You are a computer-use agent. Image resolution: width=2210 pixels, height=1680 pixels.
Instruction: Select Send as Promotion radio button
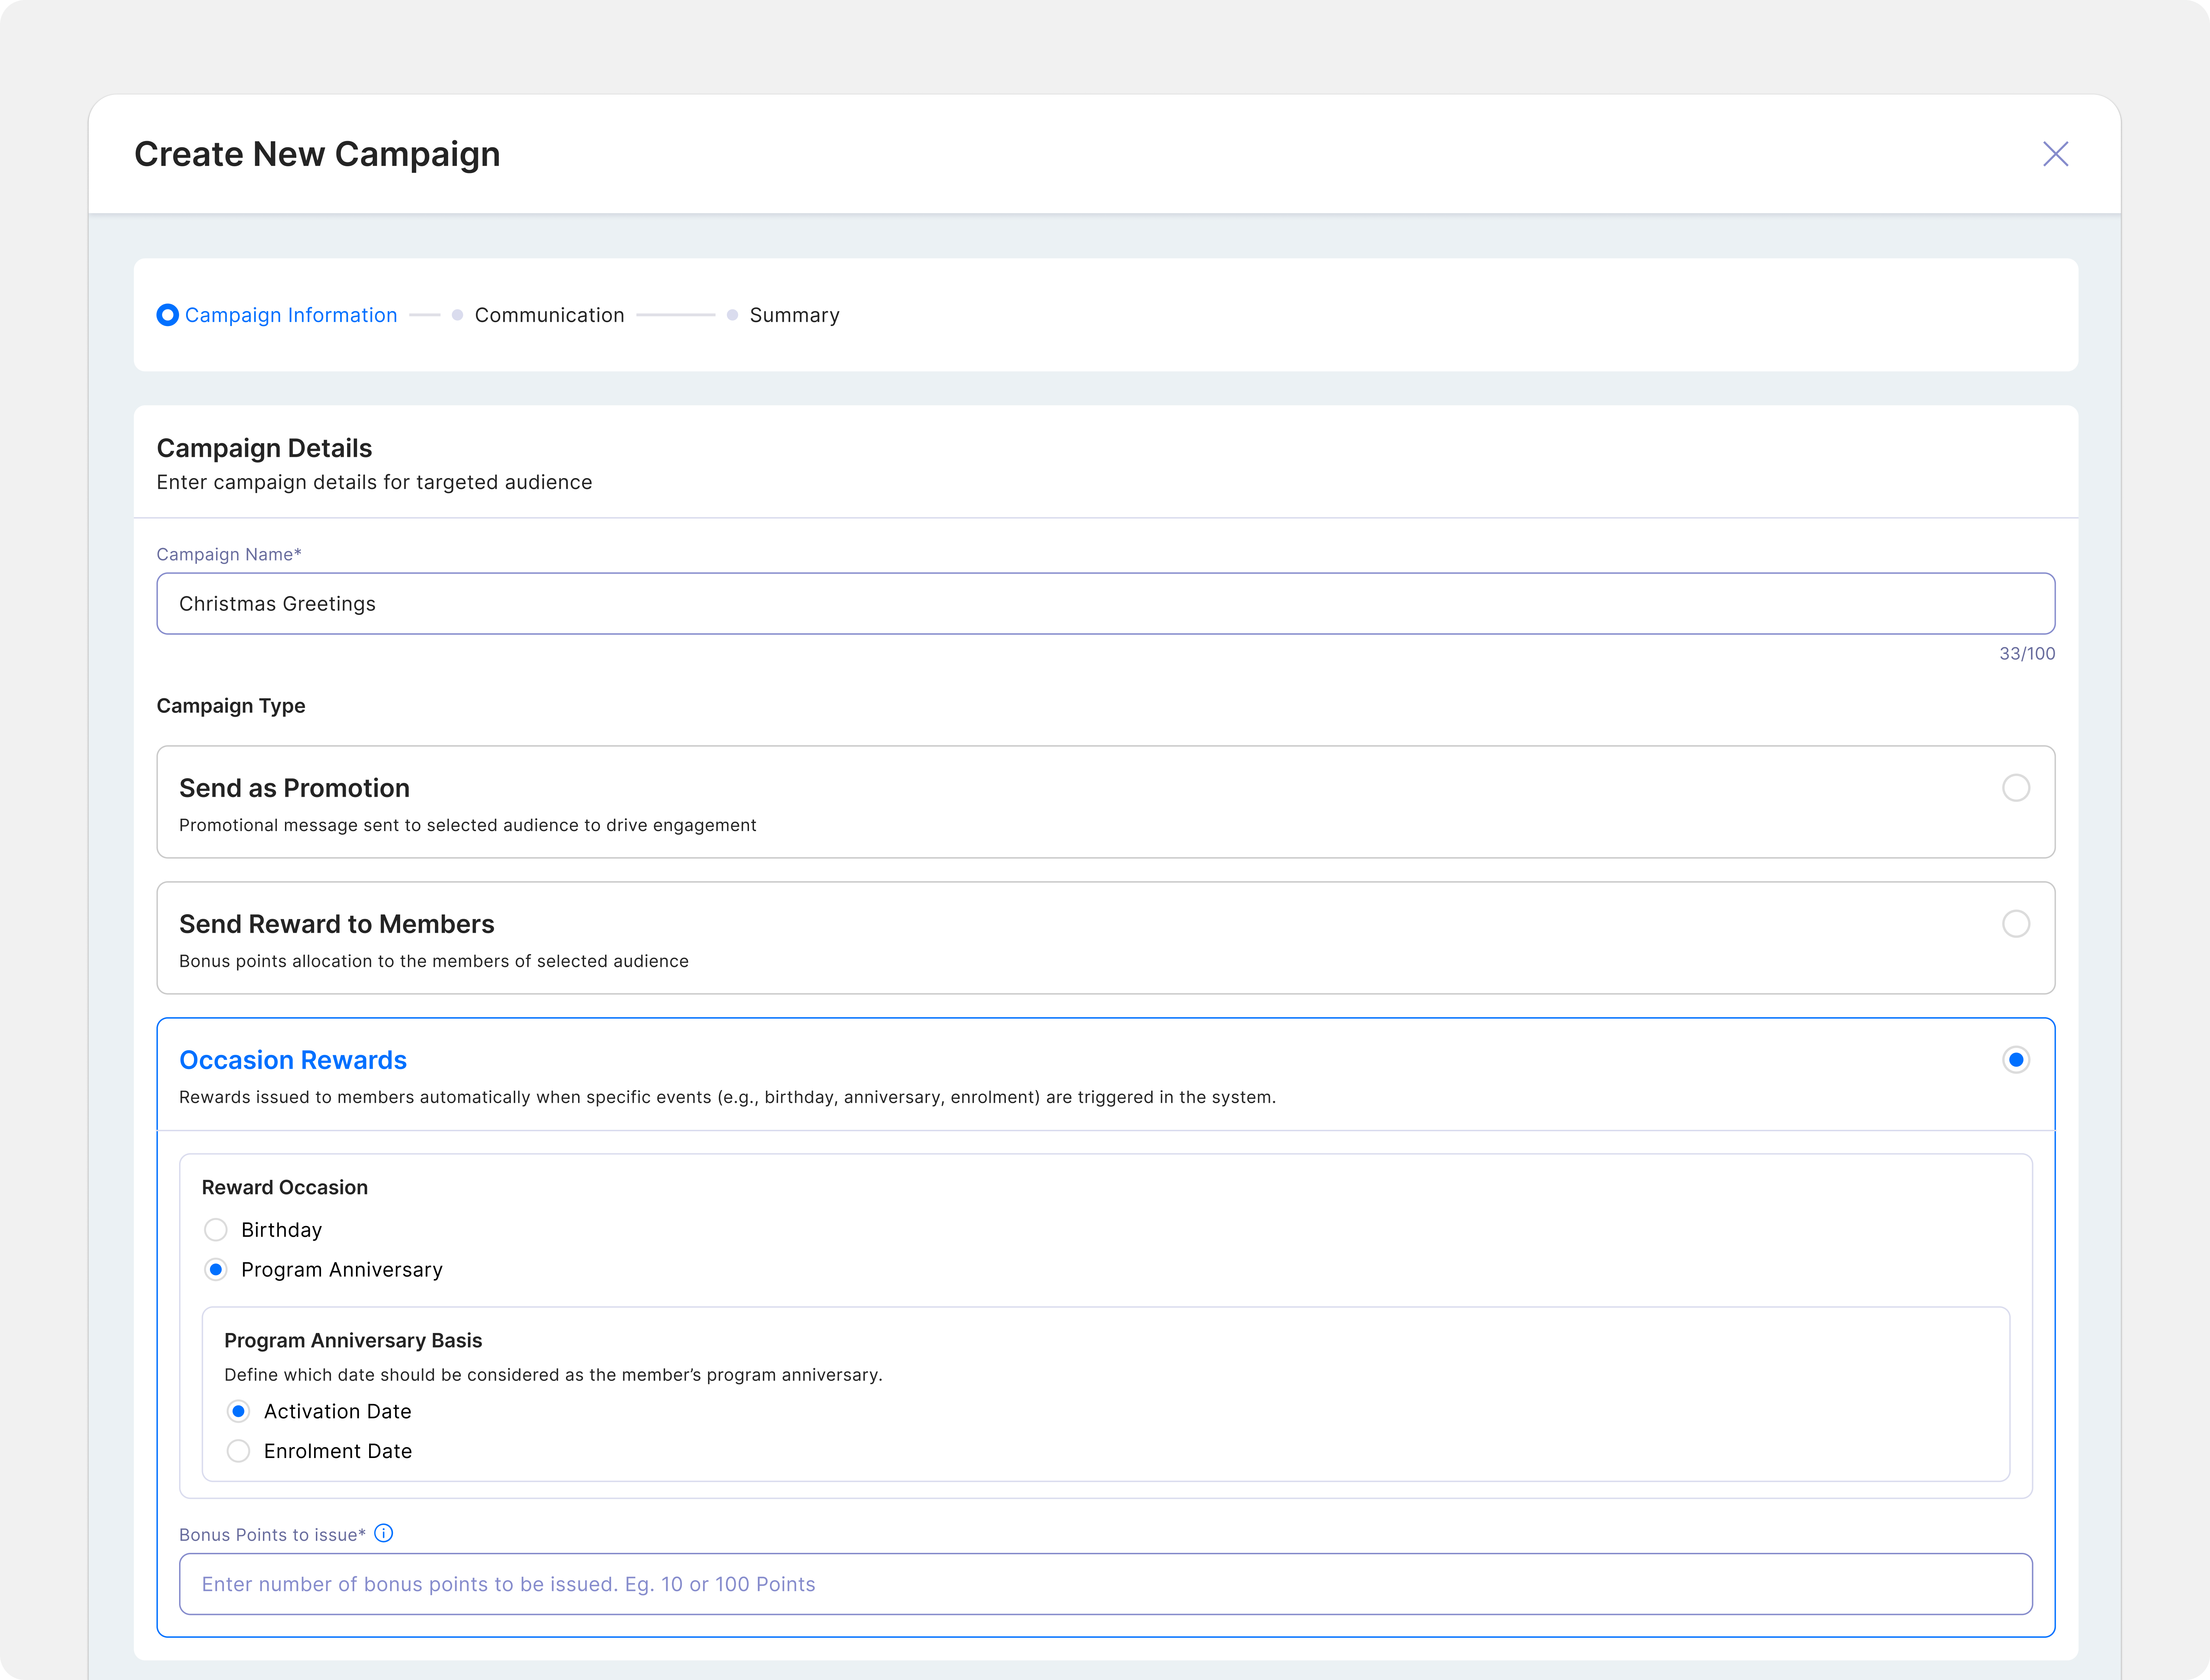click(x=2015, y=788)
